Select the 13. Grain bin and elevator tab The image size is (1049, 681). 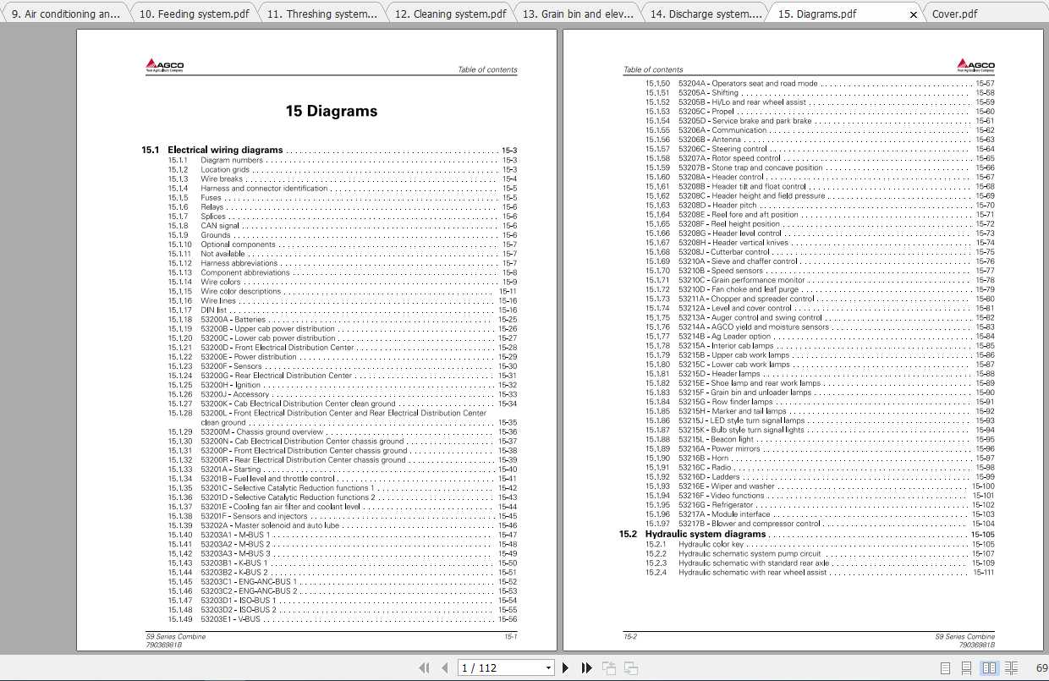tap(578, 14)
